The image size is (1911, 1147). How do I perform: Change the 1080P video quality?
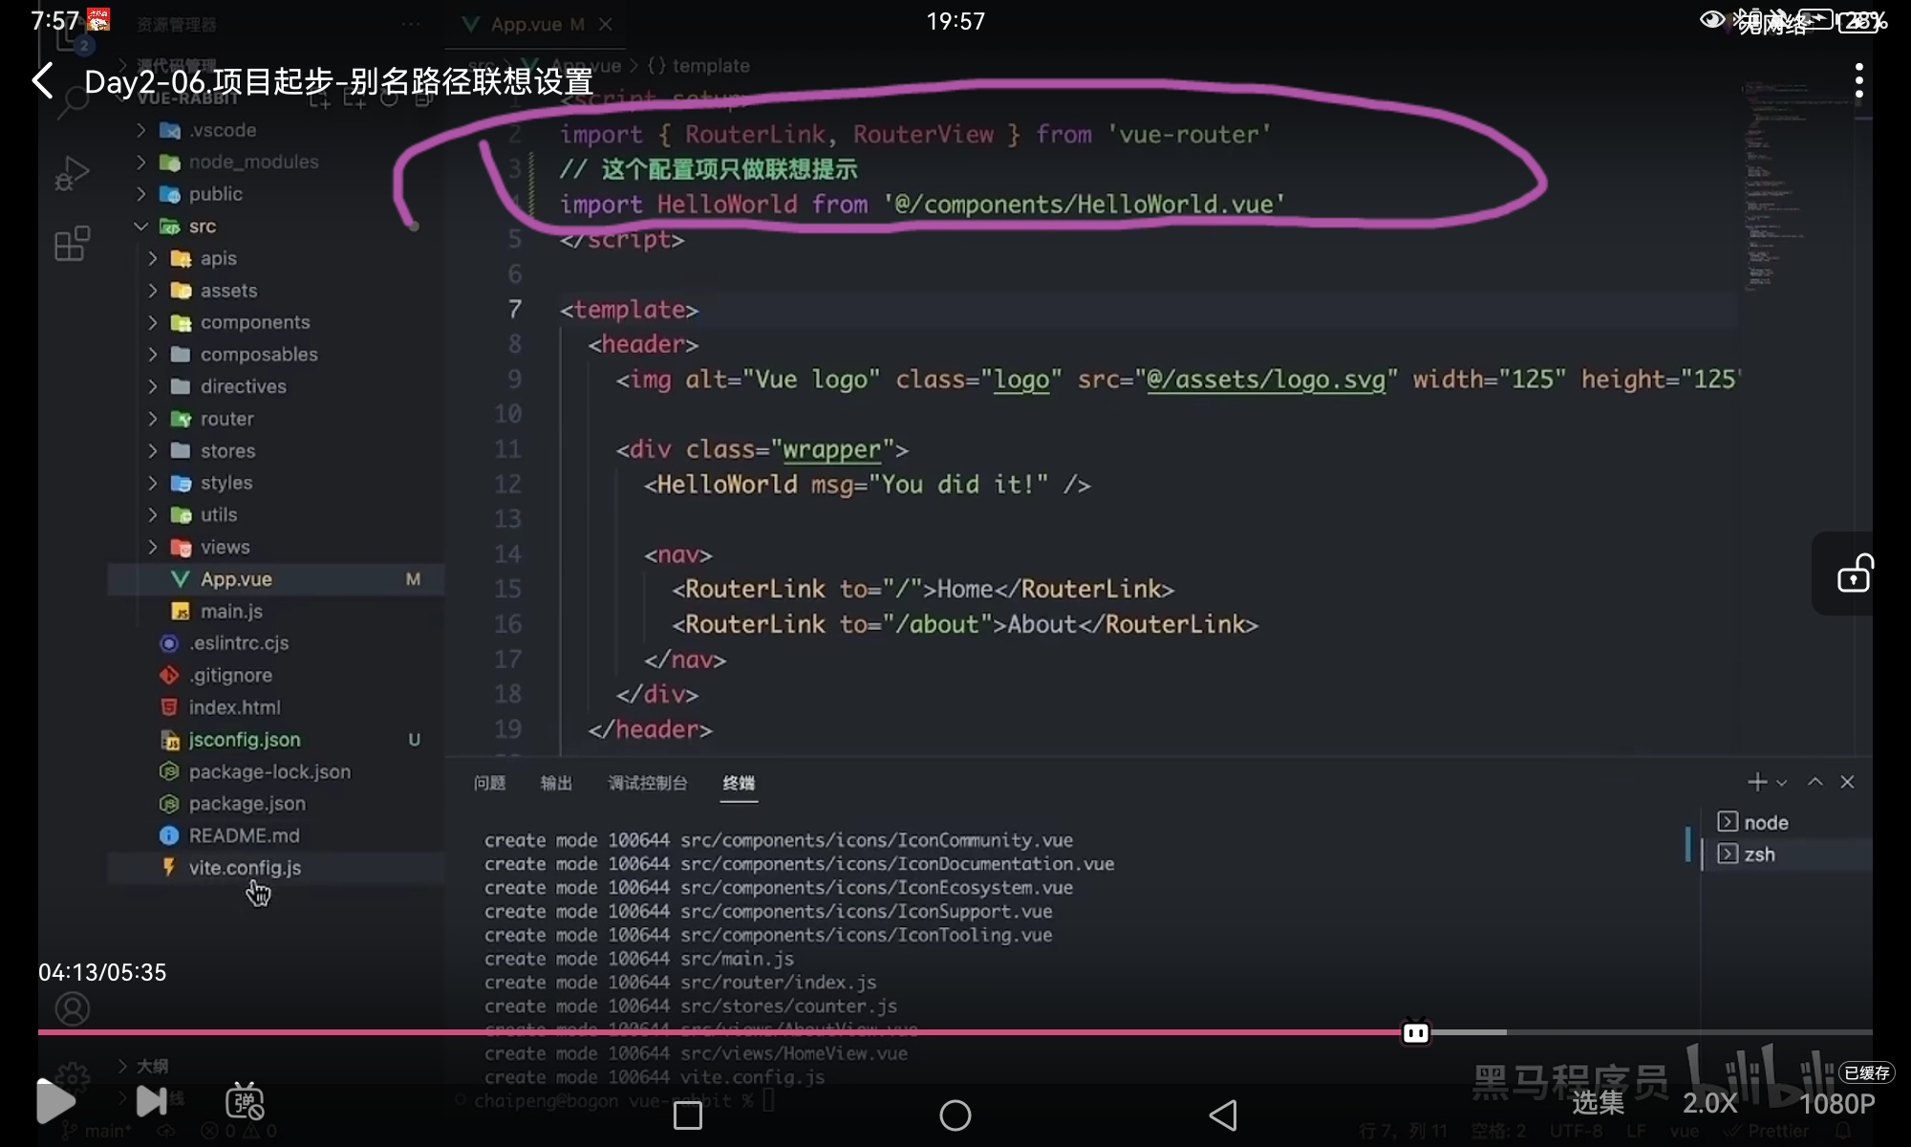click(x=1836, y=1103)
